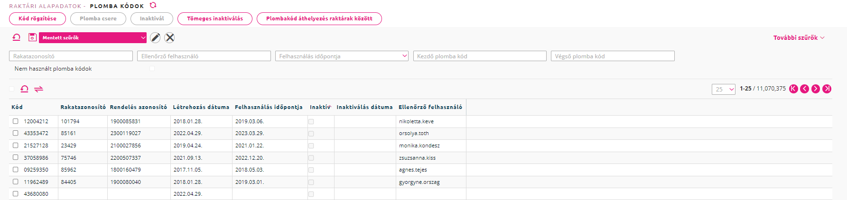Check the row for code 11962489
This screenshot has width=847, height=200.
click(x=16, y=182)
